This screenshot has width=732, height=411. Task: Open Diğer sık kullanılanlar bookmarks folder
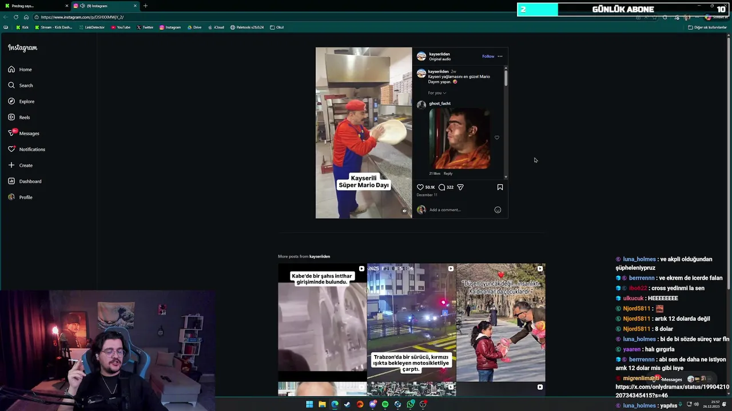click(707, 27)
